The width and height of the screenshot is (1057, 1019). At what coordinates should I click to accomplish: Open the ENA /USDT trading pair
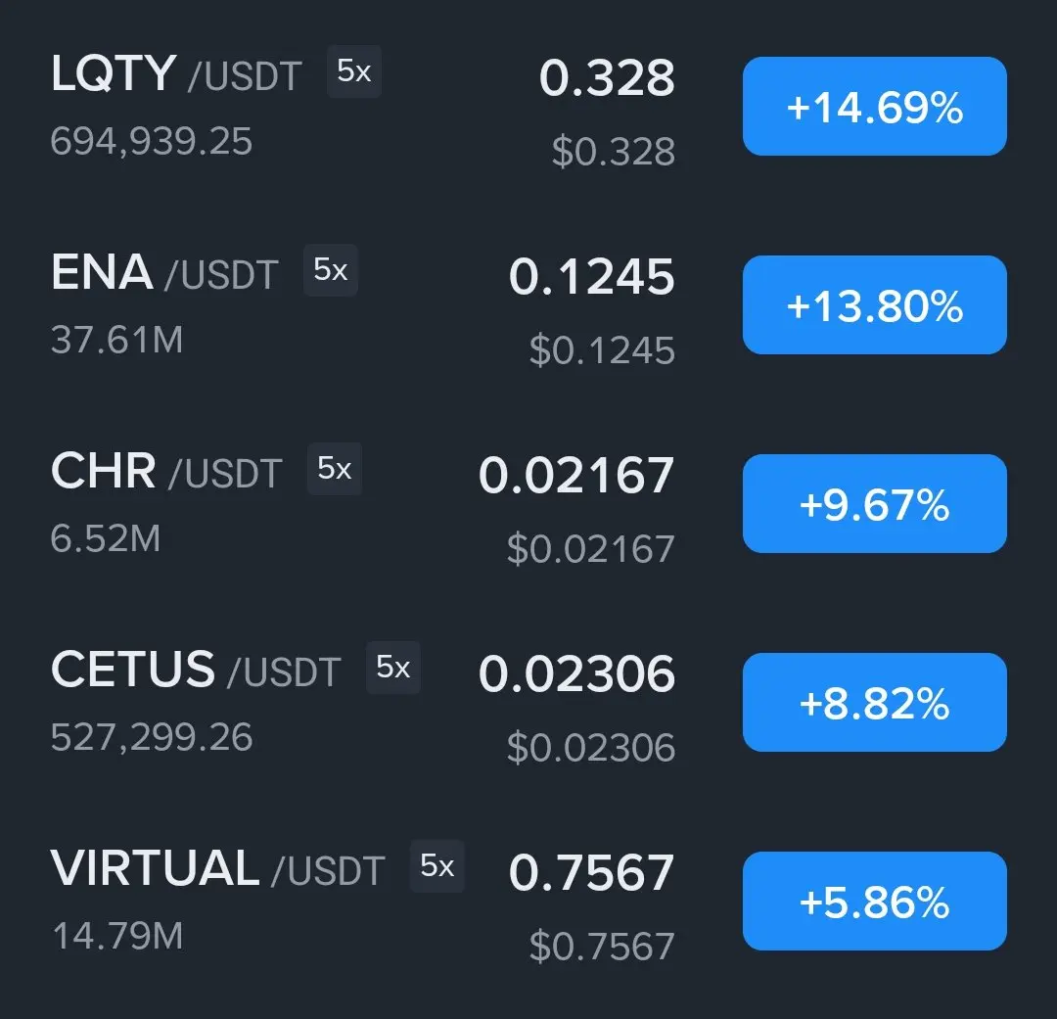pos(164,274)
